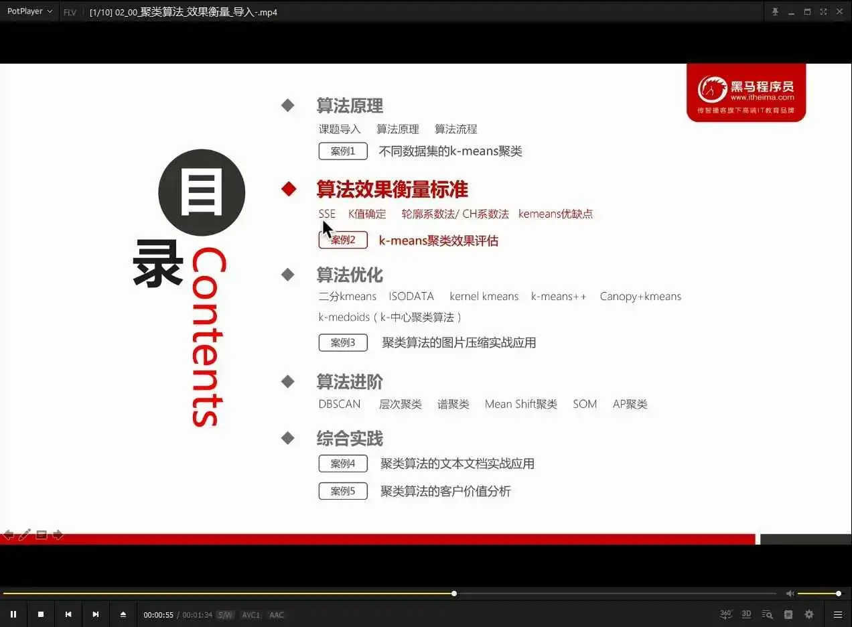Activate the 3D video mode icon

746,614
